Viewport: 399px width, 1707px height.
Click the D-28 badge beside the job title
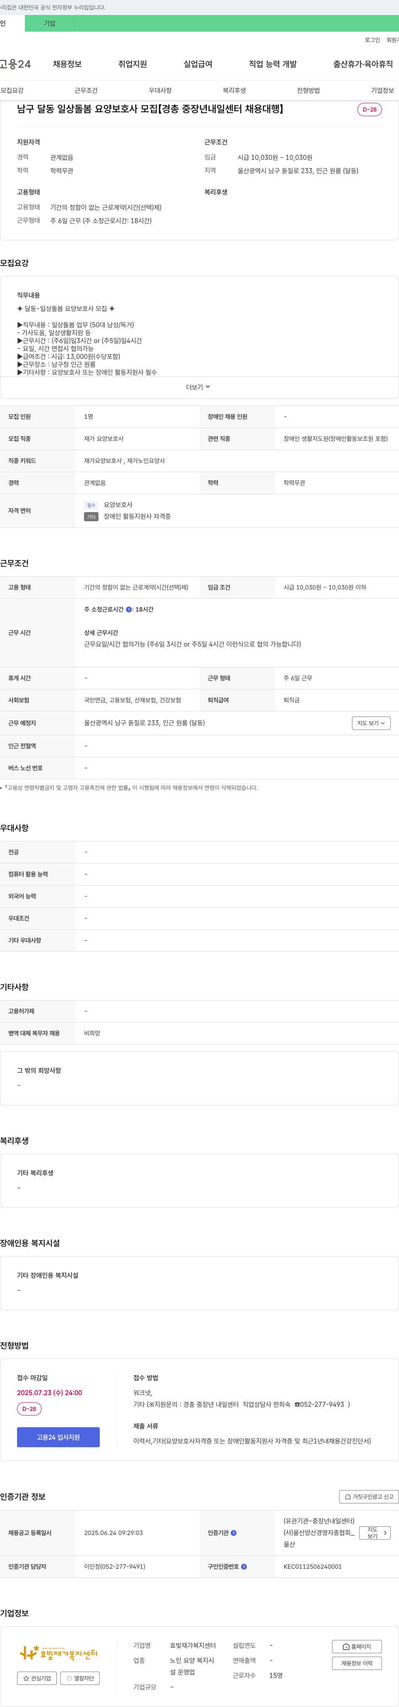(x=369, y=109)
